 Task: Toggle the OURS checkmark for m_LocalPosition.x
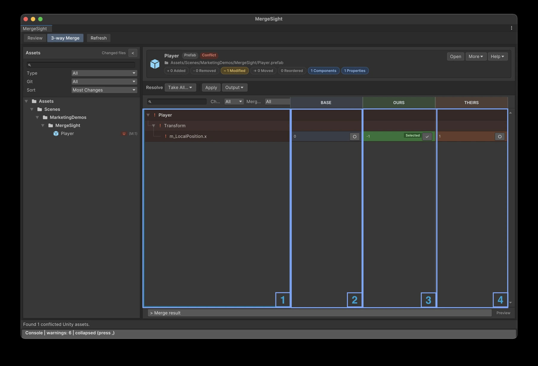tap(427, 137)
